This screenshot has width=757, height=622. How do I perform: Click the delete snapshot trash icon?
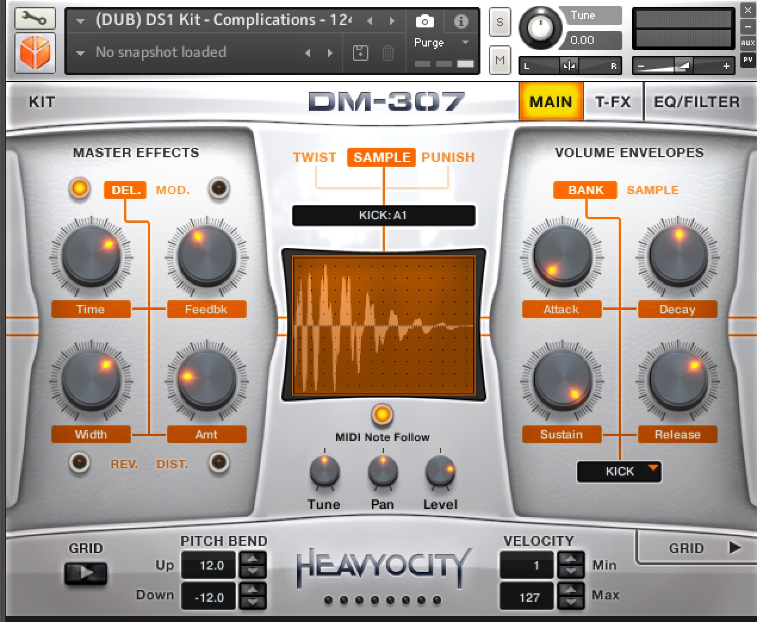pos(388,53)
